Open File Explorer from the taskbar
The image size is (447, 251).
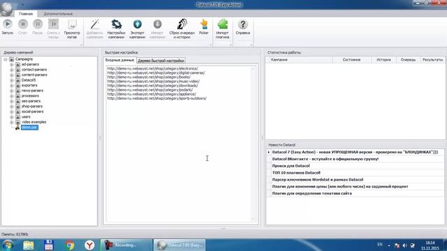tap(28, 245)
